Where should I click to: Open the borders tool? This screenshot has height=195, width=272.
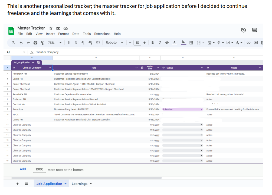pyautogui.click(x=191, y=43)
